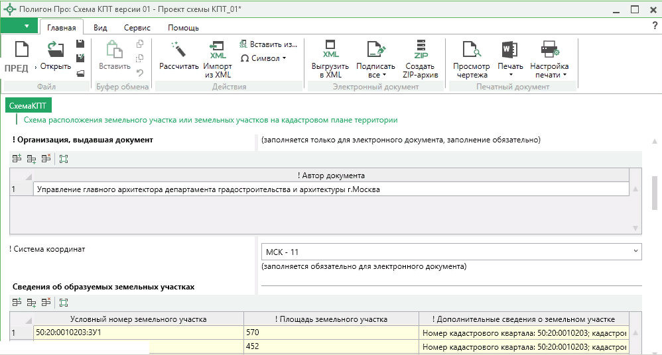The height and width of the screenshot is (355, 662).
Task: Click Импорт из XML icon
Action: click(x=217, y=50)
